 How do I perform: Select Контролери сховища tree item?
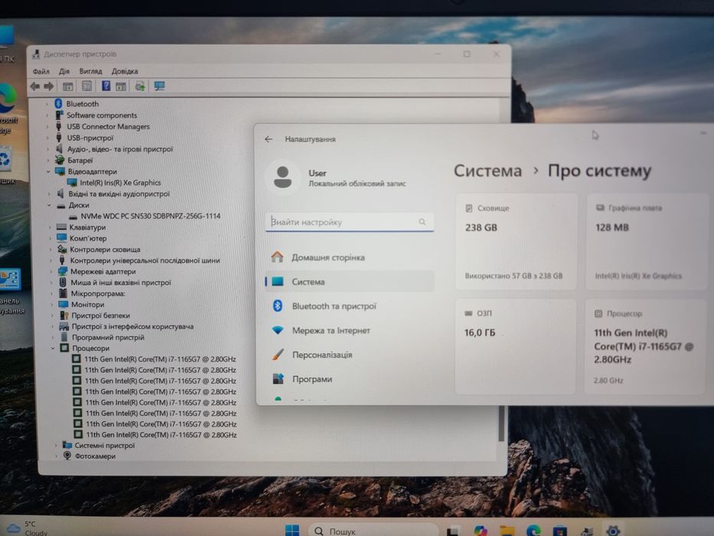pos(105,250)
